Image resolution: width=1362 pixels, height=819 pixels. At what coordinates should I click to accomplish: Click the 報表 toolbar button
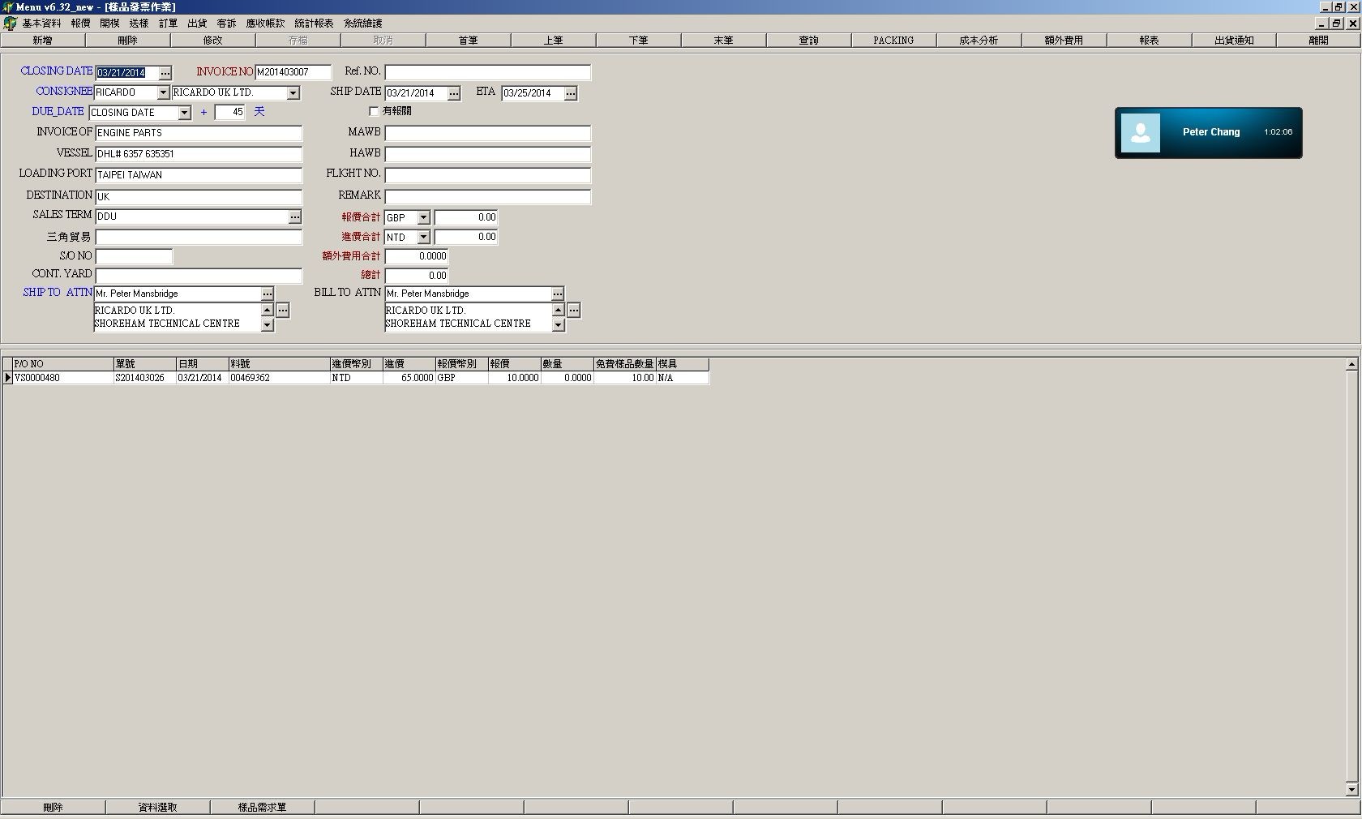click(x=1149, y=41)
